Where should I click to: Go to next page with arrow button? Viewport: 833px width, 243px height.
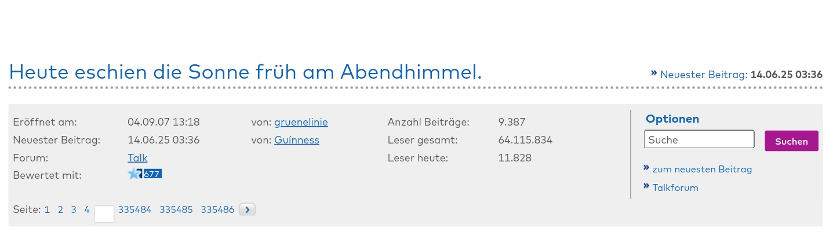tap(247, 210)
